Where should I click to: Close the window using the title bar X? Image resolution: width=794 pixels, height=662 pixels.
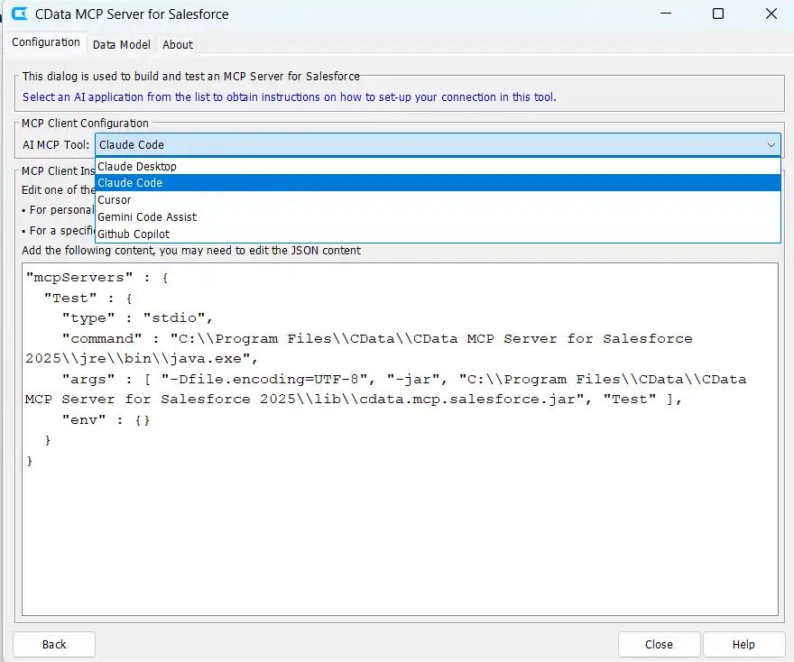[770, 14]
